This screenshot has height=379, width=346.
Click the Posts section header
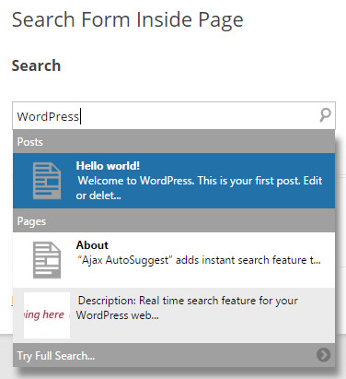pos(174,142)
